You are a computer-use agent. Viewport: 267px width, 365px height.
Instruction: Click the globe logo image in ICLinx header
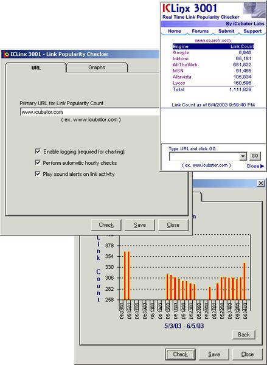[254, 10]
